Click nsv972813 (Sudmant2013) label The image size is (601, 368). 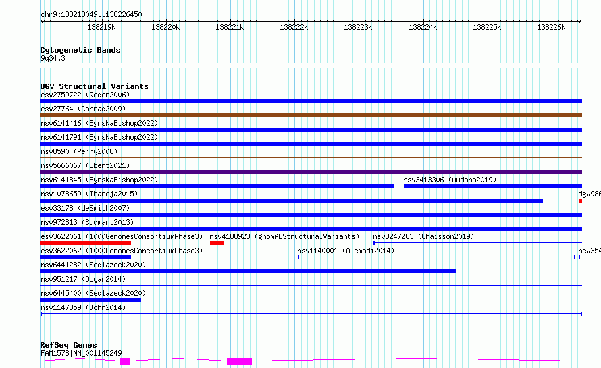click(87, 222)
